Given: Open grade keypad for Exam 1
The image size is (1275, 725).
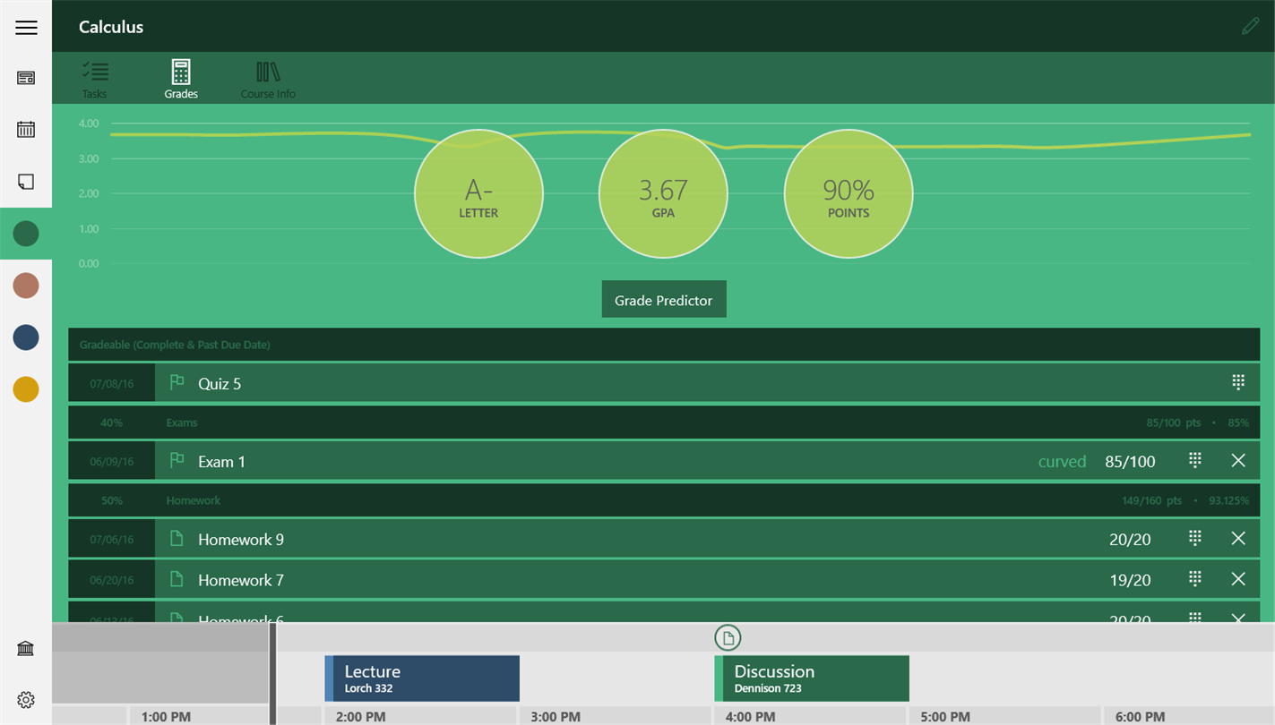Looking at the screenshot, I should point(1194,460).
